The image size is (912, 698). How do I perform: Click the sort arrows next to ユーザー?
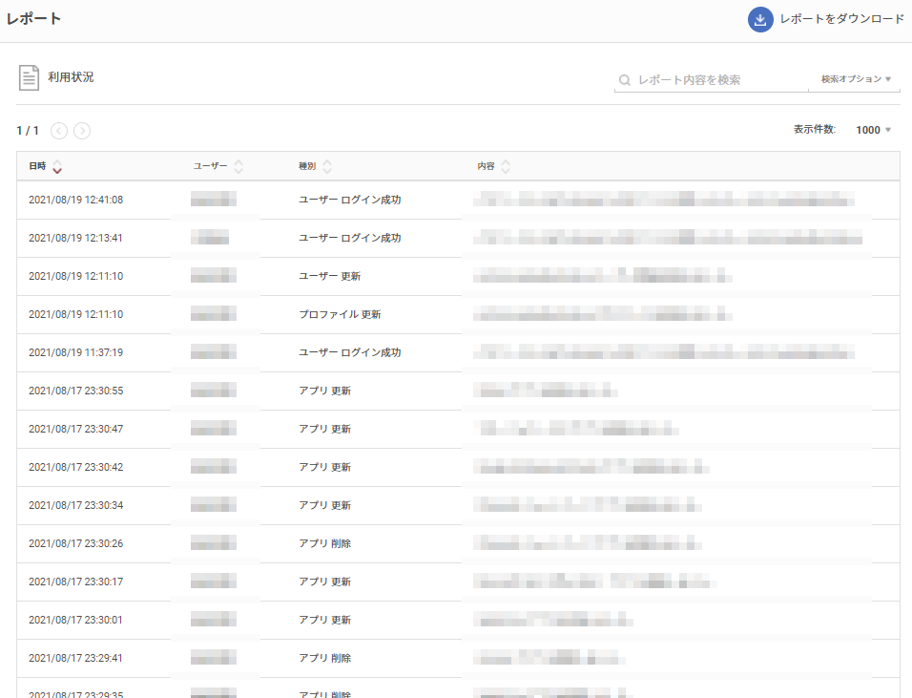(239, 165)
